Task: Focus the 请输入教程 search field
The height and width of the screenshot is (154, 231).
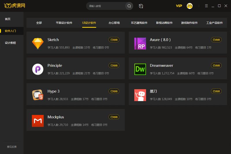Action: pyautogui.click(x=106, y=6)
